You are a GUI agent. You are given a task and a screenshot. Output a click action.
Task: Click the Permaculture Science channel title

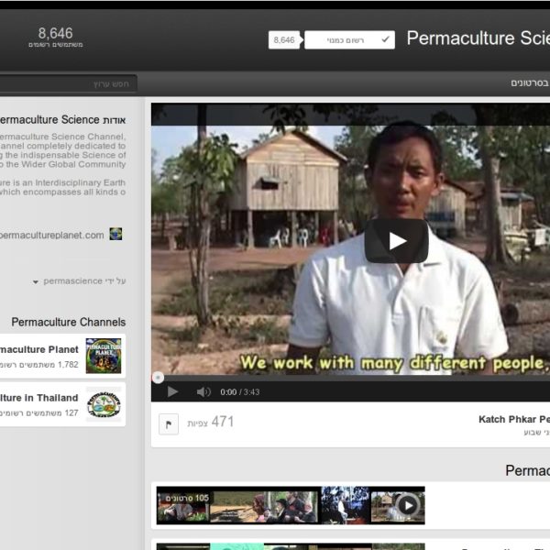tap(478, 38)
